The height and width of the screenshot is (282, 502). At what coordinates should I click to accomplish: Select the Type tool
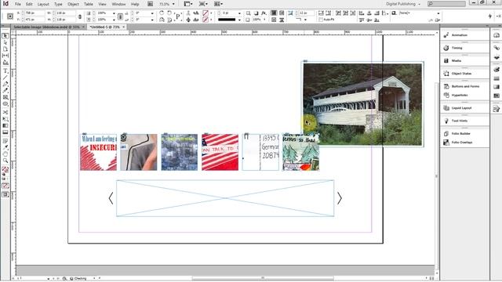point(5,71)
